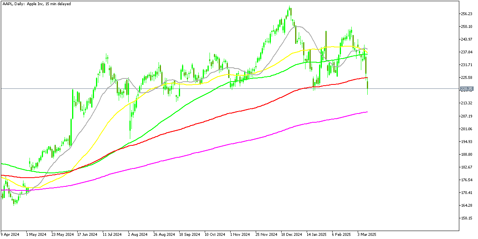Click the 220.35 current price label

466,89
